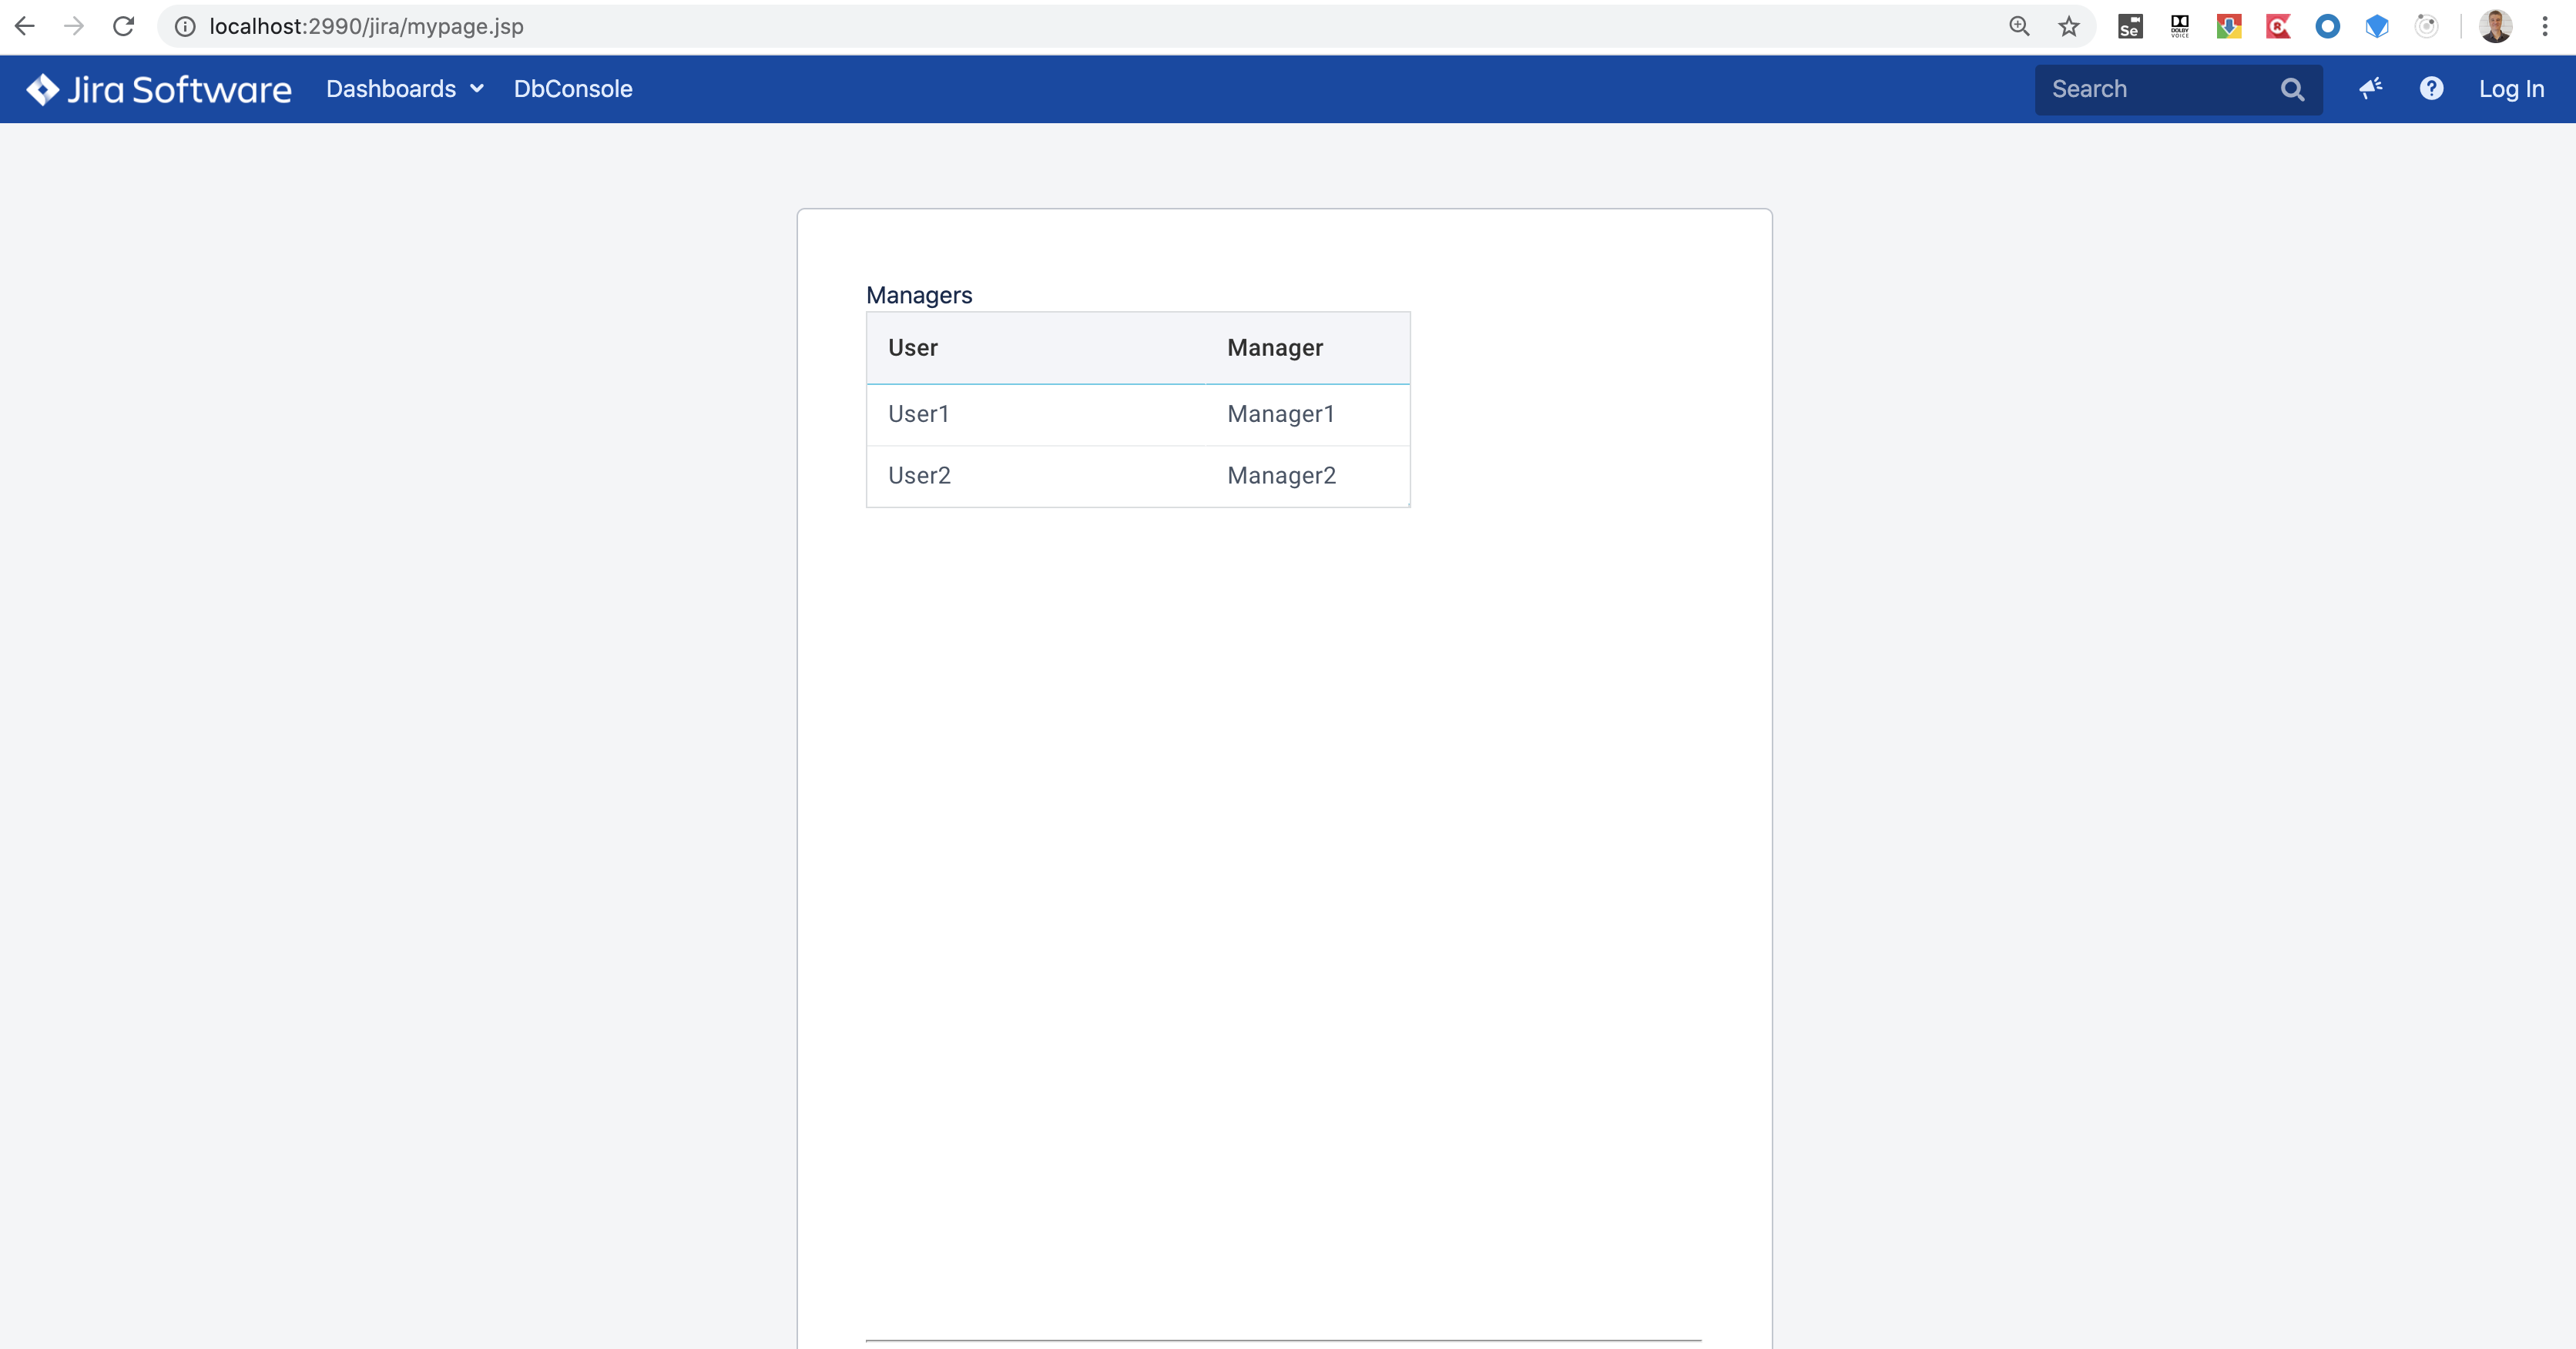Click the zoom magnifier icon in address bar
This screenshot has width=2576, height=1349.
click(2019, 26)
